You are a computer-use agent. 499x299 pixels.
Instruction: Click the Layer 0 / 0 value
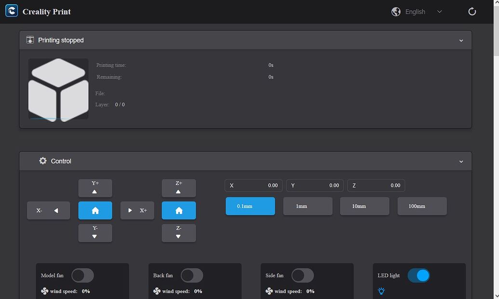point(120,104)
